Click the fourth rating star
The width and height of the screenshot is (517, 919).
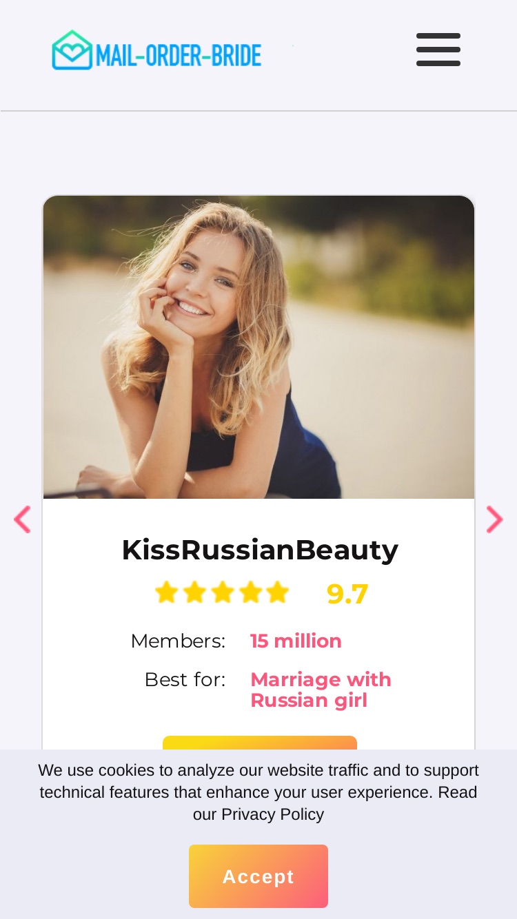[250, 592]
